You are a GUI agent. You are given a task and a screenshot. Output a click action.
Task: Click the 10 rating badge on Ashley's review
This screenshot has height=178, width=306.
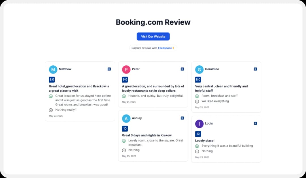tap(125, 128)
